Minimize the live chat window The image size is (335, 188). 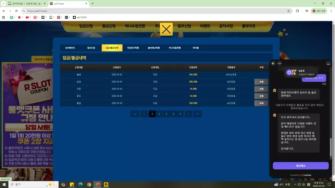click(x=328, y=64)
